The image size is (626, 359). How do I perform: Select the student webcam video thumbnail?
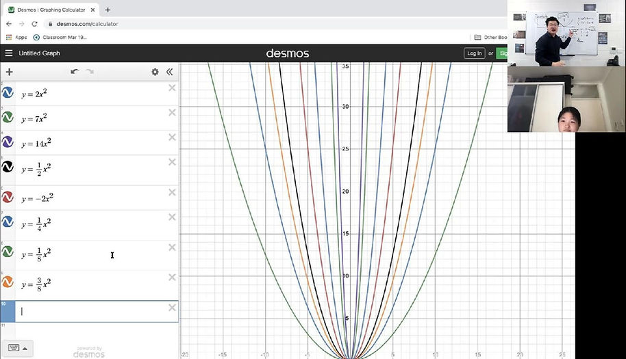click(x=566, y=99)
